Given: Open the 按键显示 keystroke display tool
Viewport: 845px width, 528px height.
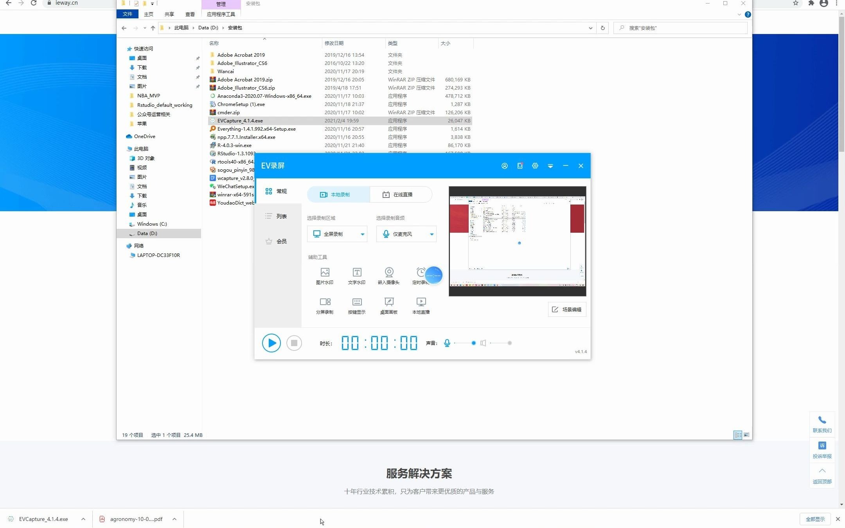Looking at the screenshot, I should [357, 306].
